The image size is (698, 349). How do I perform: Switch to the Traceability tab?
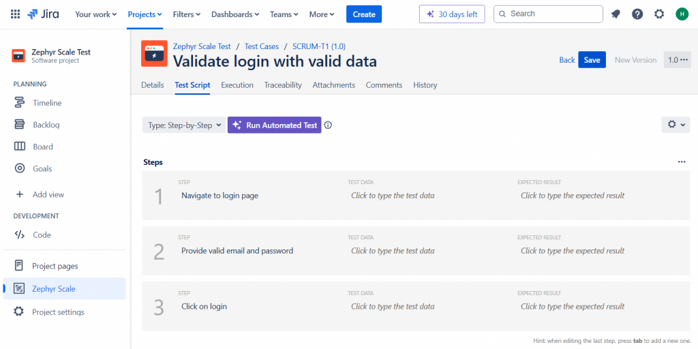click(x=283, y=85)
